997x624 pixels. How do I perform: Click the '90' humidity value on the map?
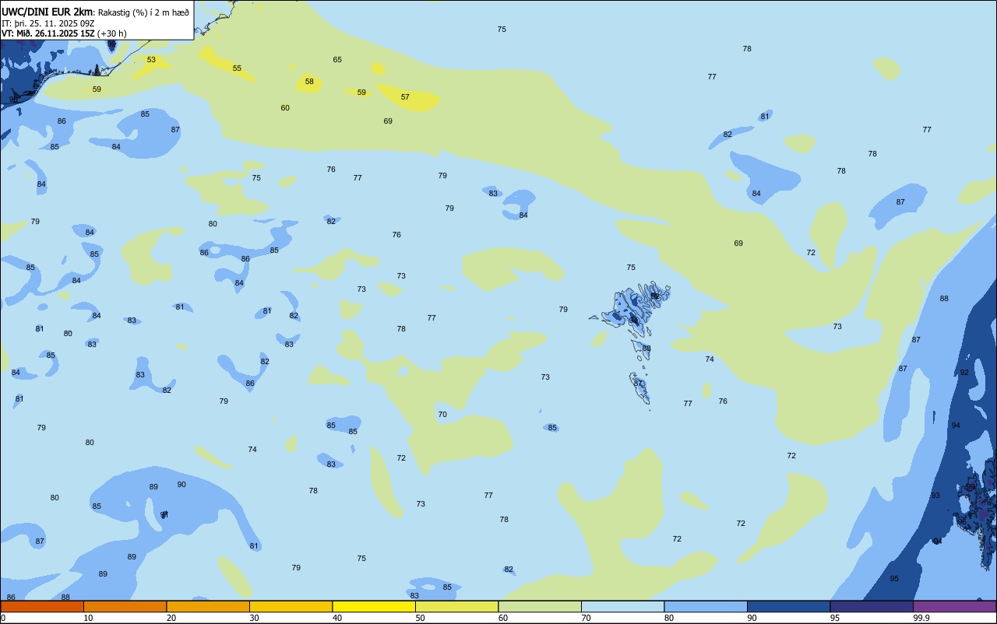181,485
